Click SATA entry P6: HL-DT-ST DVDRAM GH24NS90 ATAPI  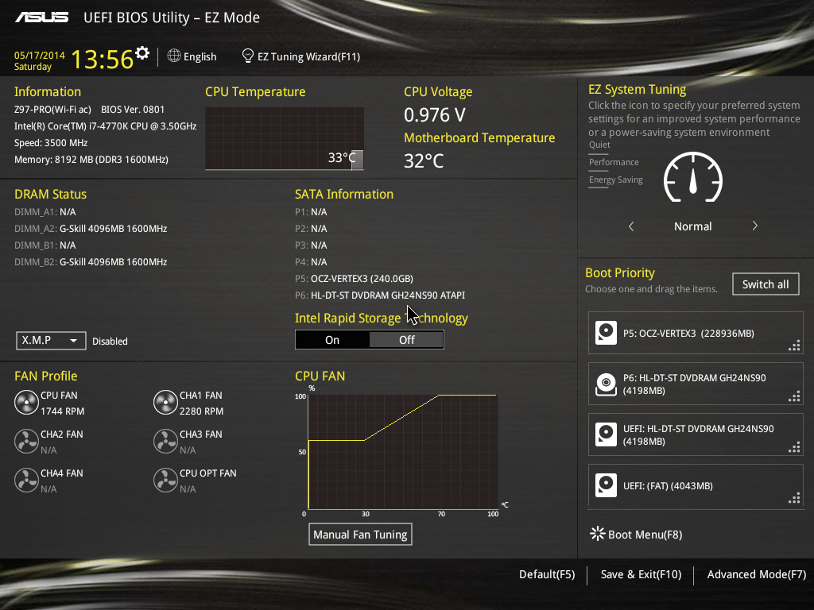click(x=380, y=295)
